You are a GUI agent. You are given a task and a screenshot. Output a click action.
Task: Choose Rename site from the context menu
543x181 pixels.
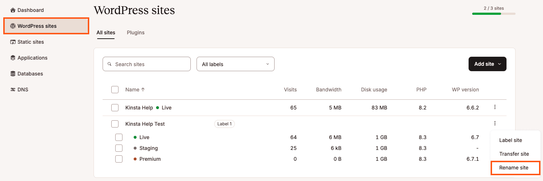pyautogui.click(x=514, y=168)
